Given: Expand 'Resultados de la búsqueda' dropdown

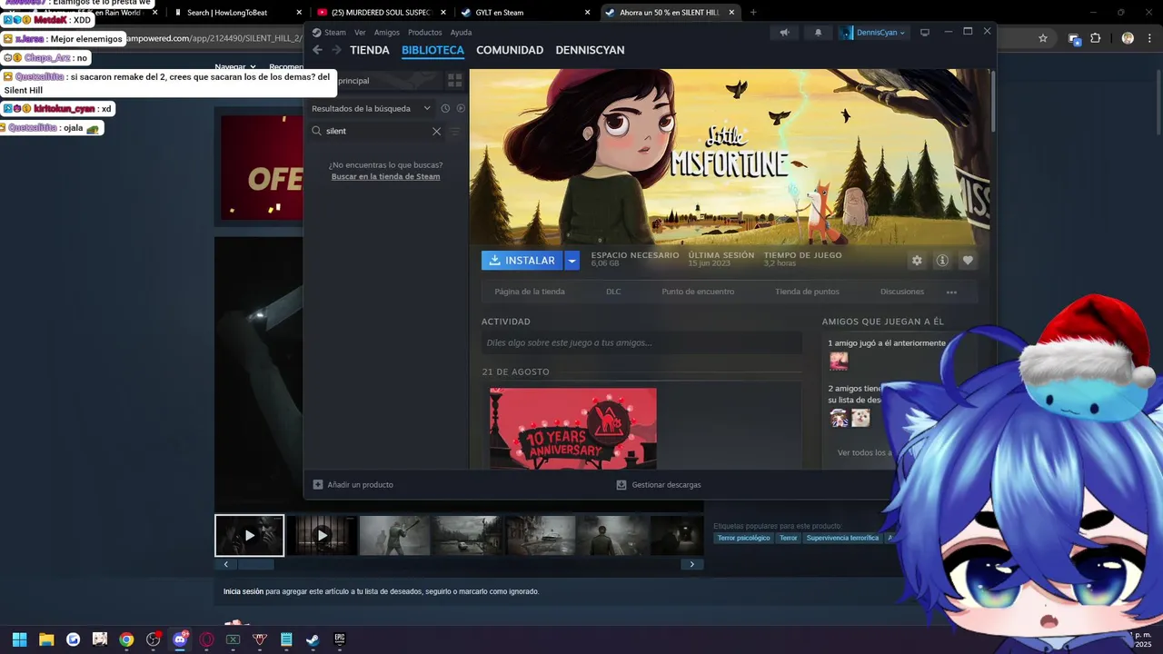Looking at the screenshot, I should [x=427, y=108].
